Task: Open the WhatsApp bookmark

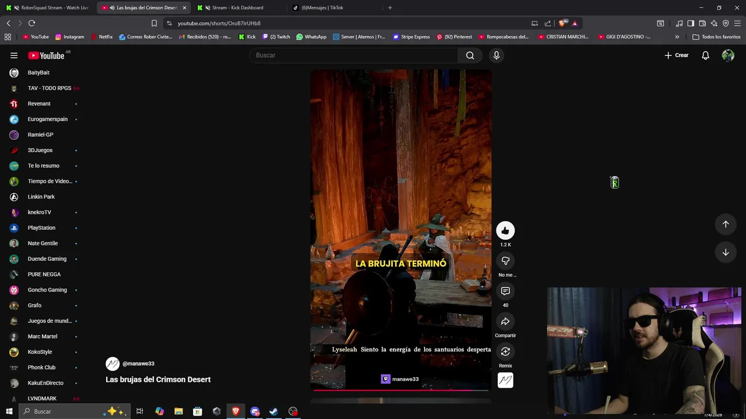Action: coord(311,37)
